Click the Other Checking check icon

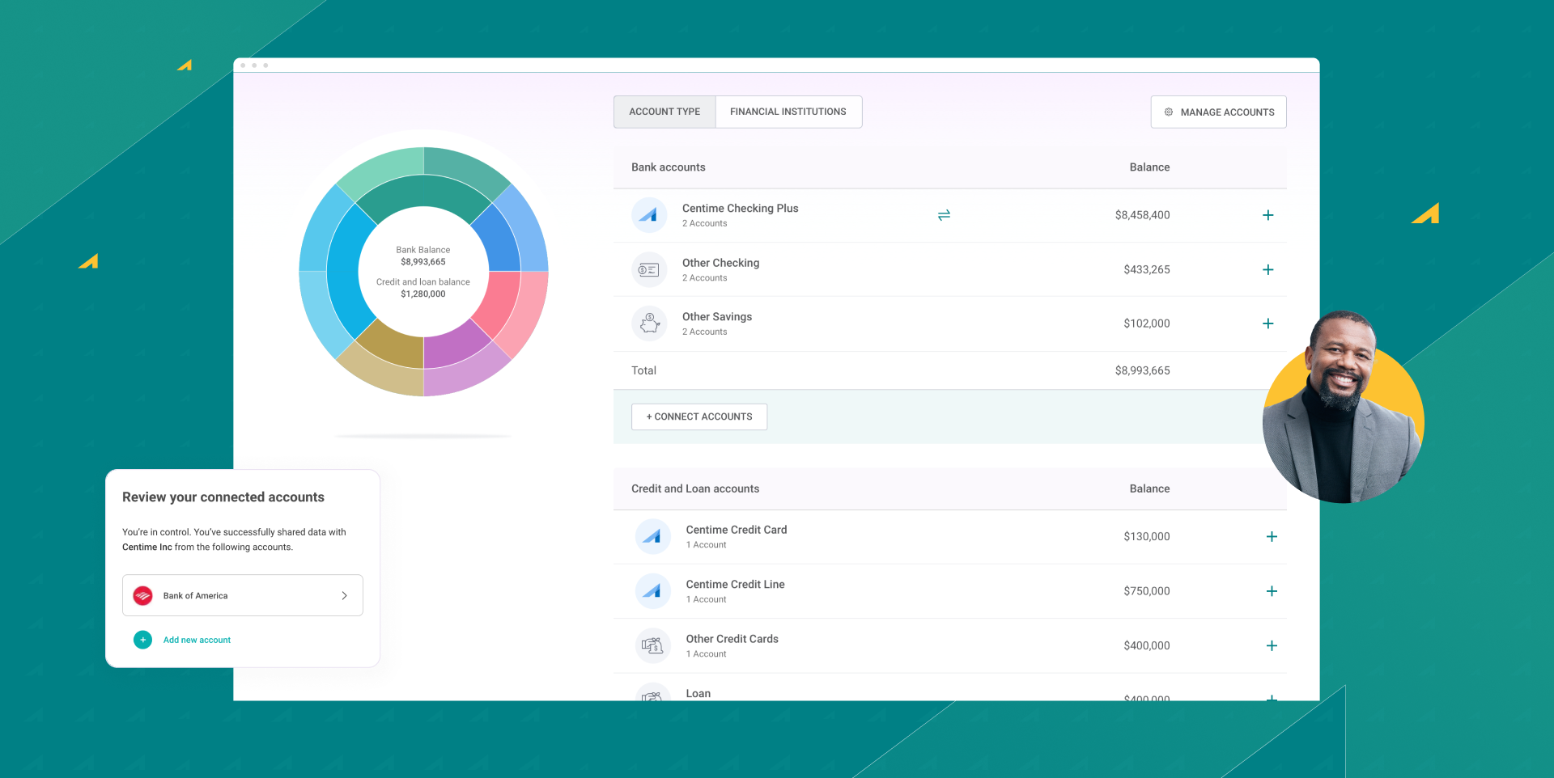[649, 269]
